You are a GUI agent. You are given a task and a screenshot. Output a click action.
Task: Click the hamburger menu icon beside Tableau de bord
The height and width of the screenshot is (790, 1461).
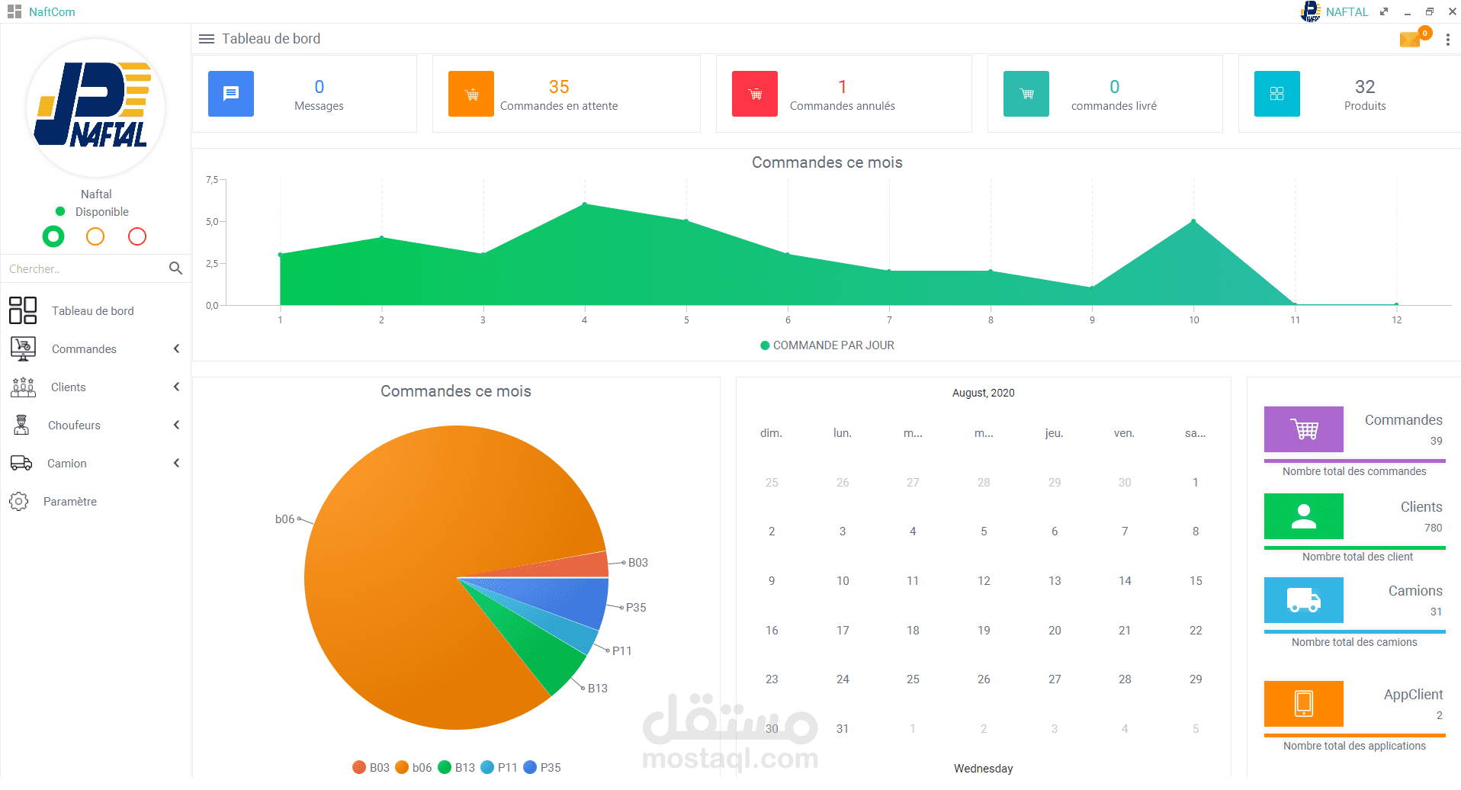(206, 39)
